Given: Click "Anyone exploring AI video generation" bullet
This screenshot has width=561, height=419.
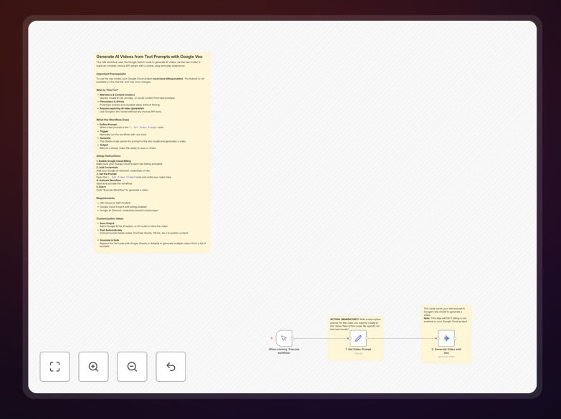Looking at the screenshot, I should click(x=122, y=108).
